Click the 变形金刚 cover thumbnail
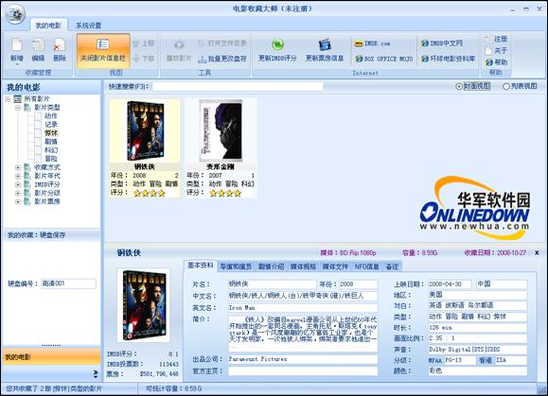Screen dimensions: 548x396 pos(221,130)
